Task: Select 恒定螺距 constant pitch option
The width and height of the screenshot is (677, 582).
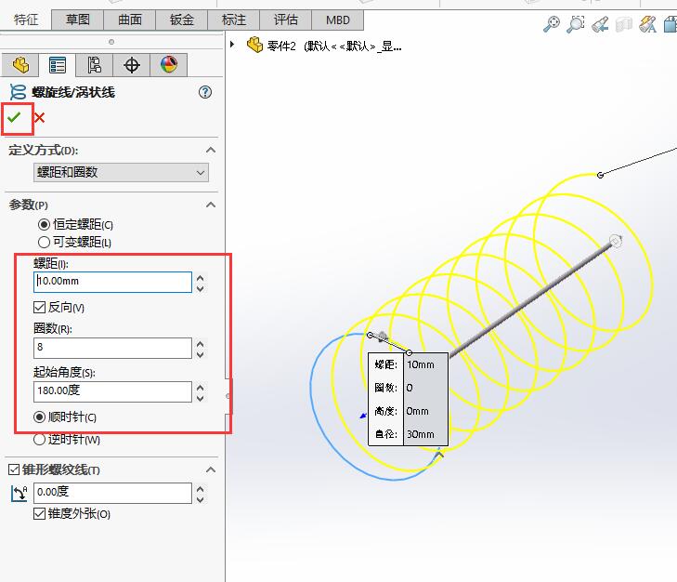Action: tap(44, 224)
